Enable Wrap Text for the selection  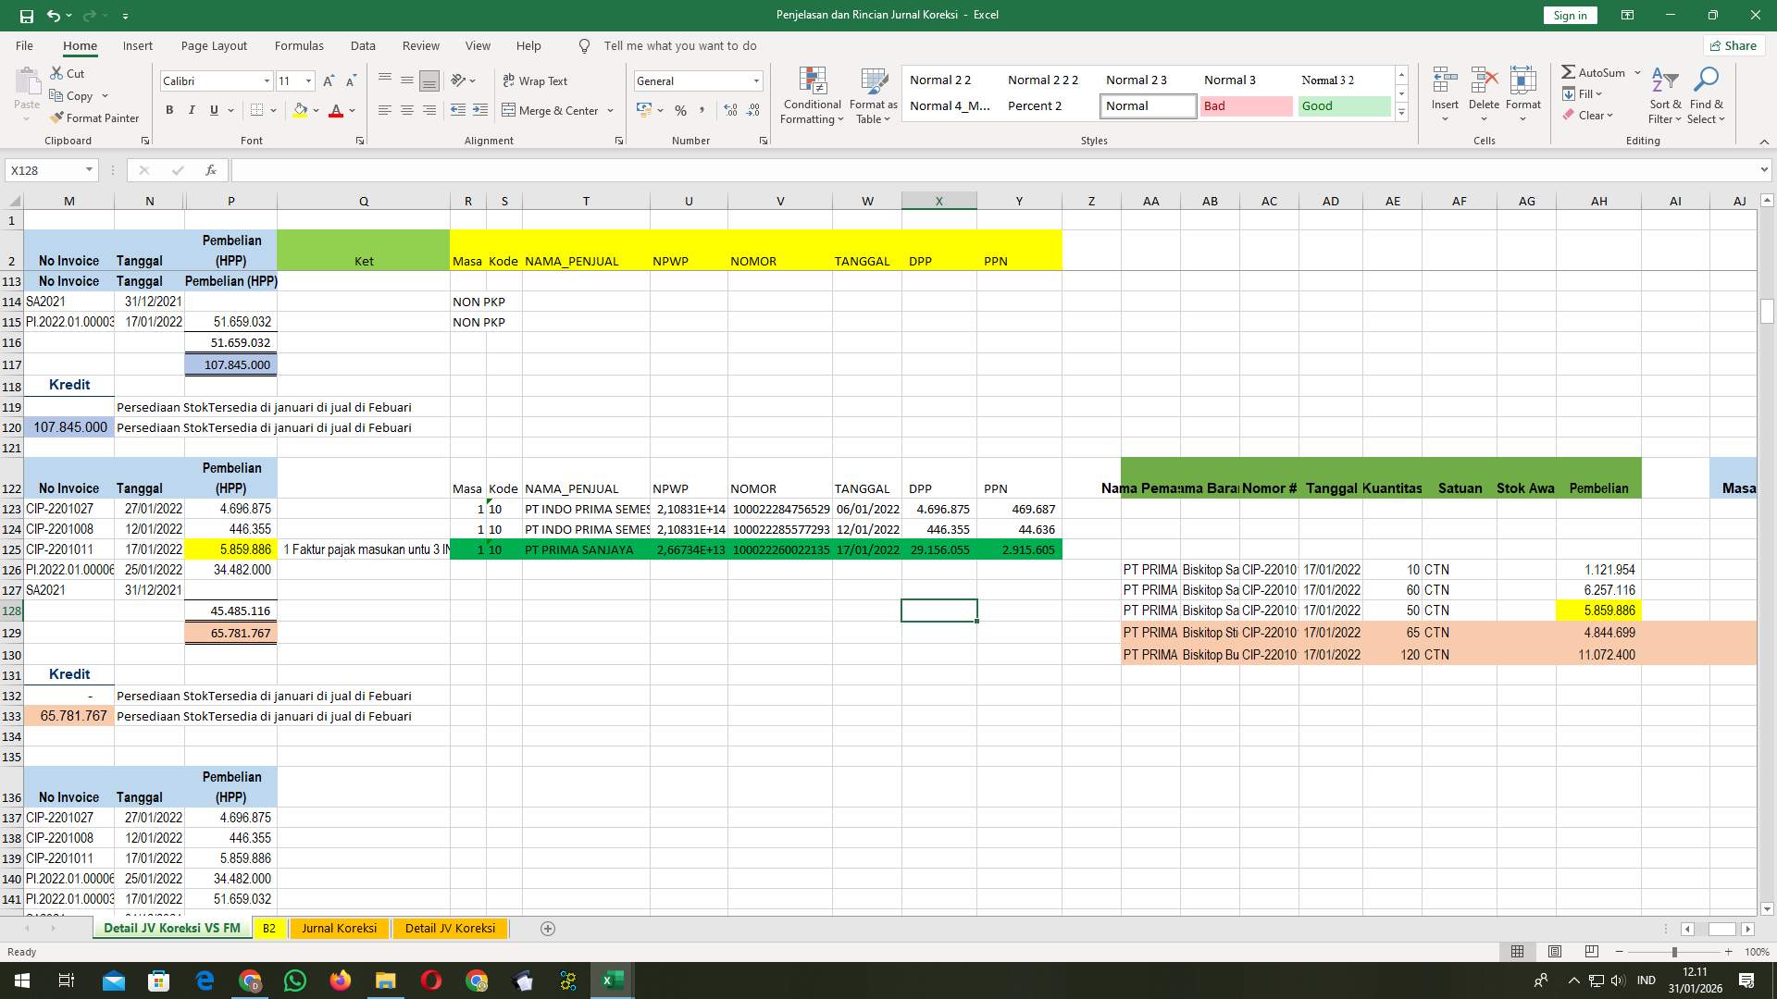click(x=537, y=80)
